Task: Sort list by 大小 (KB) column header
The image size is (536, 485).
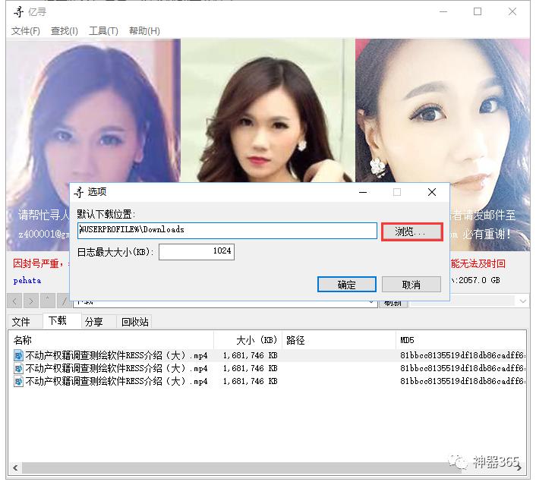Action: [x=248, y=340]
